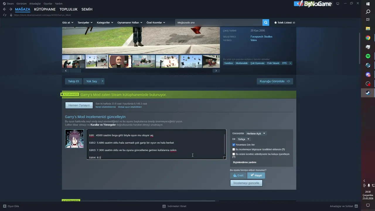Click the Big Picture mode monitor icon
The height and width of the screenshot is (211, 375).
point(337,4)
